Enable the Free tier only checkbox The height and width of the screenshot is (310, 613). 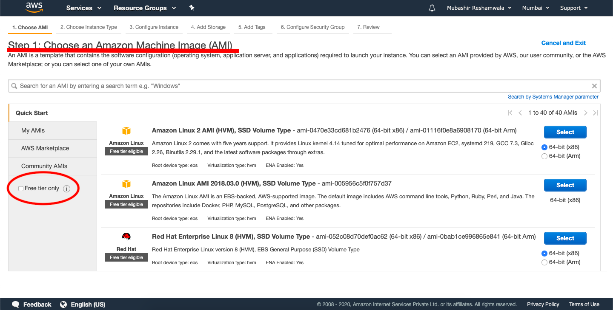pyautogui.click(x=21, y=189)
